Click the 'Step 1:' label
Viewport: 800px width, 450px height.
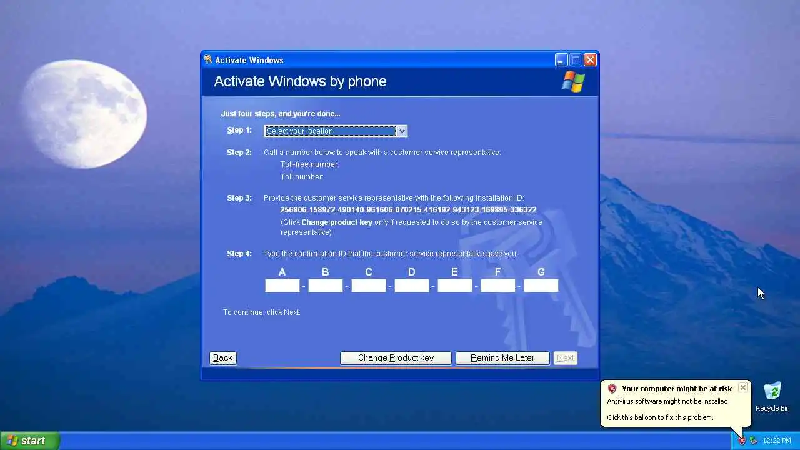pyautogui.click(x=239, y=130)
